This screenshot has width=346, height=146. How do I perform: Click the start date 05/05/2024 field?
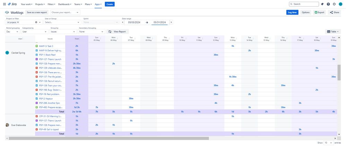[x=134, y=22]
